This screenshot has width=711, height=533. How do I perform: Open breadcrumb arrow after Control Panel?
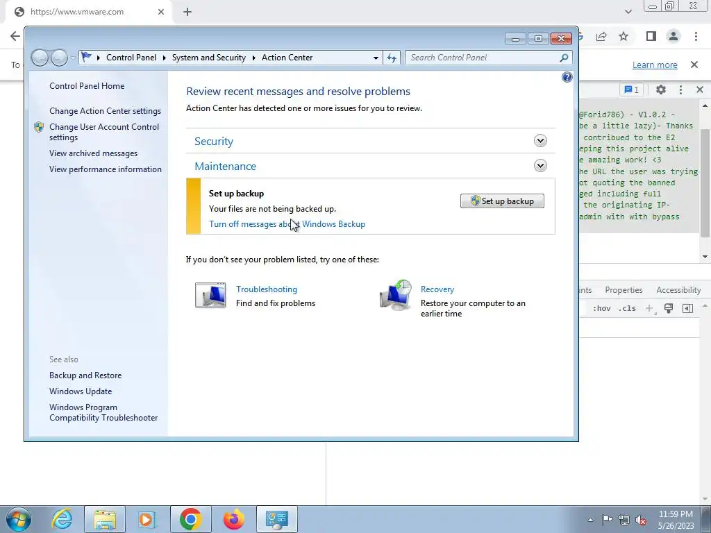point(164,58)
